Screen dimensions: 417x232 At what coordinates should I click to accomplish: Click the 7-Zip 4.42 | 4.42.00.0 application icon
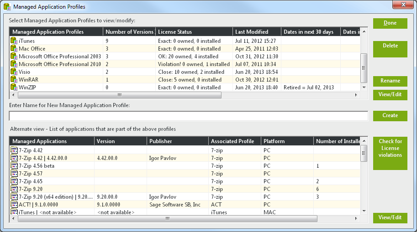[14, 158]
